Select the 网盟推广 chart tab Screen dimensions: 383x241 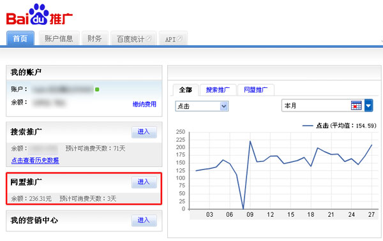[x=256, y=90]
